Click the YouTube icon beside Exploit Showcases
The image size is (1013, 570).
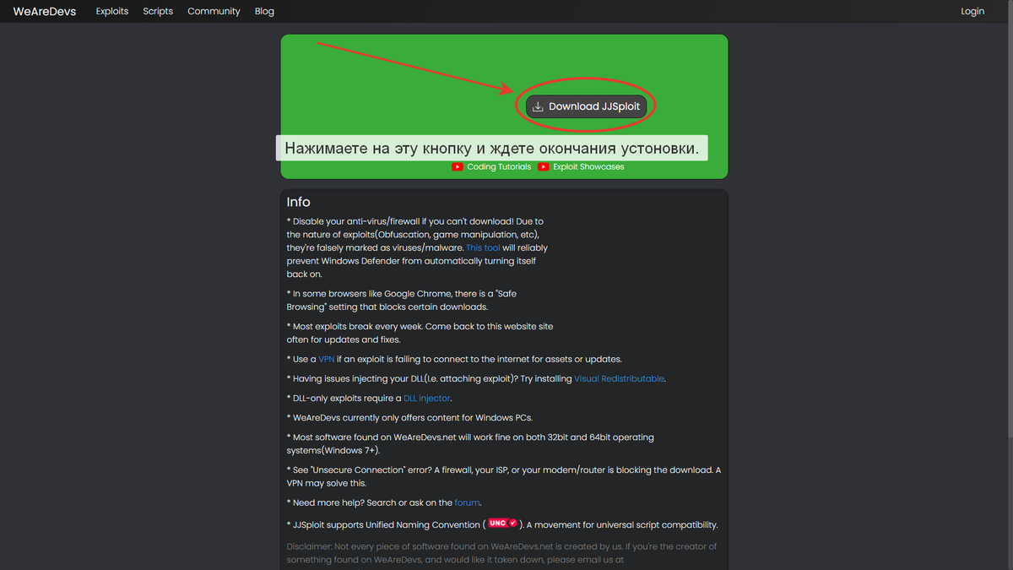pos(544,167)
